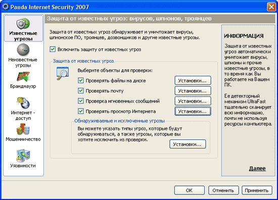Image resolution: width=278 pixels, height=200 pixels.
Task: Open the Уязвимости icon
Action: [23, 156]
